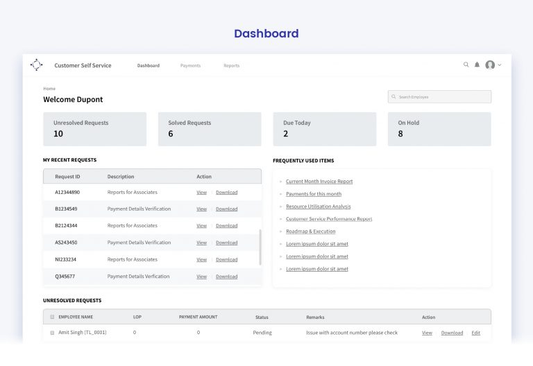
Task: Focus the Search Employee input field
Action: click(439, 97)
